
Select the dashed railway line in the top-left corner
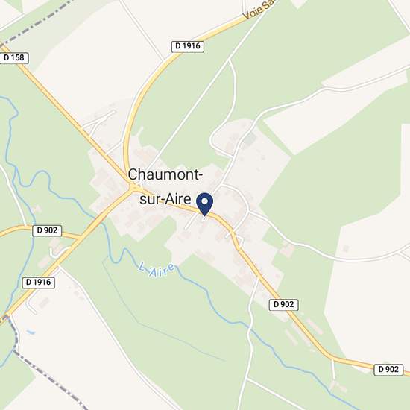(37, 23)
